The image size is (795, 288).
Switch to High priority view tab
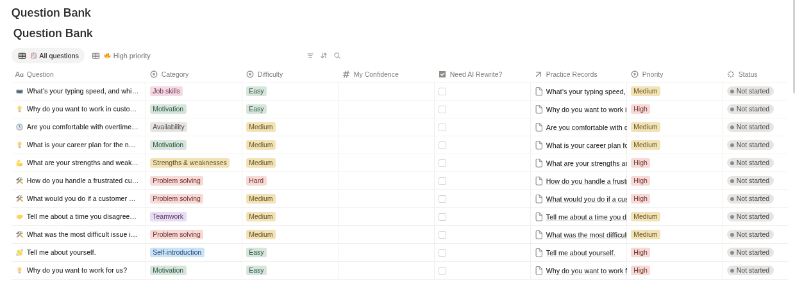click(121, 56)
